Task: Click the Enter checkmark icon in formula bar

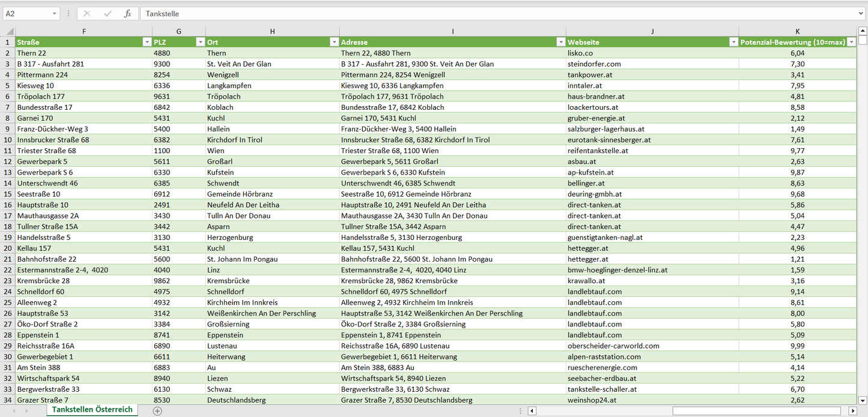Action: pyautogui.click(x=108, y=14)
